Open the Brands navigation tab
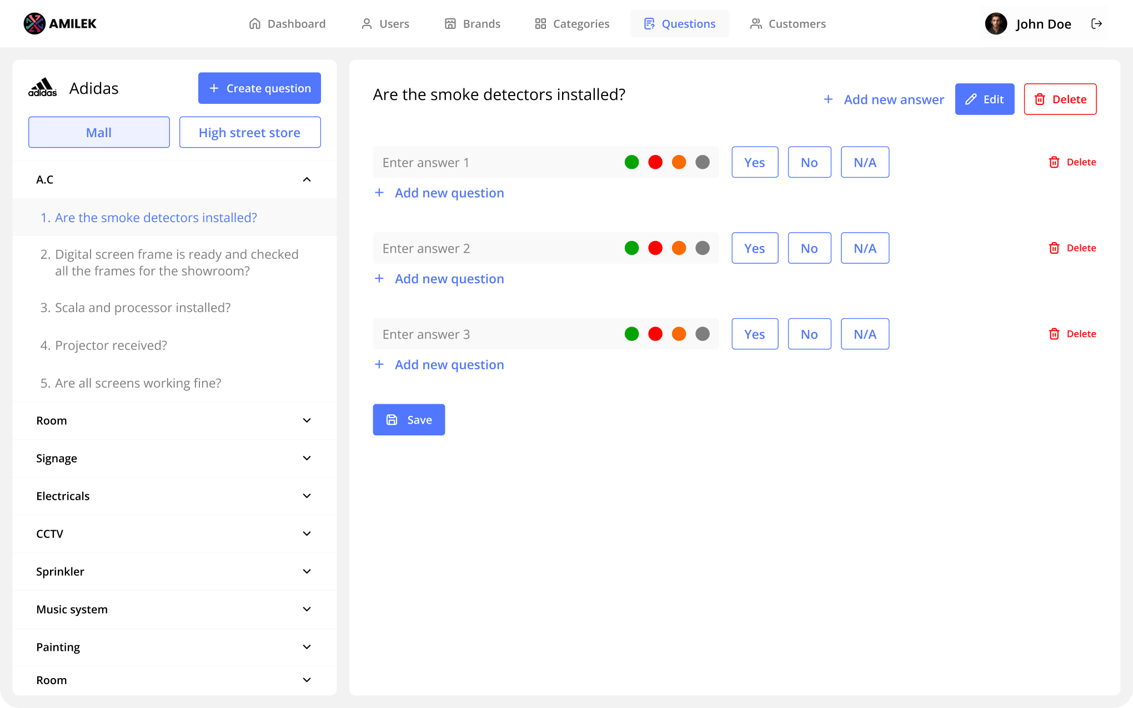This screenshot has width=1133, height=708. [x=473, y=24]
